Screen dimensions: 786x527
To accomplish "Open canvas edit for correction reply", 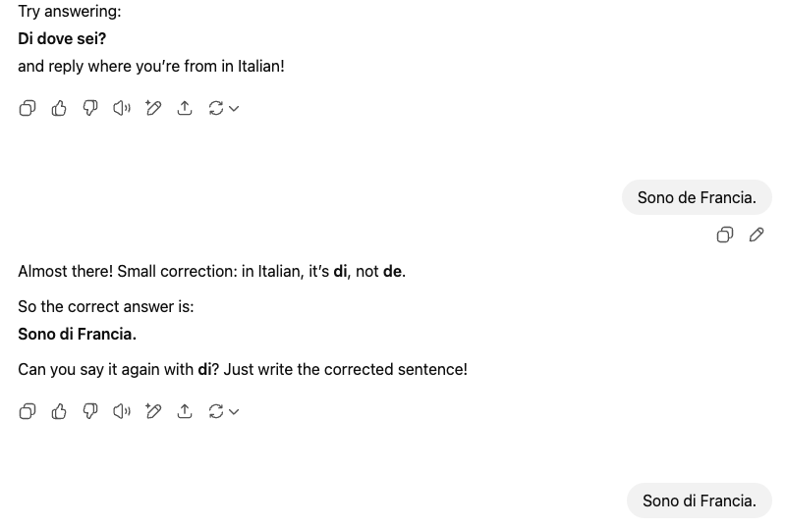I will tap(153, 411).
